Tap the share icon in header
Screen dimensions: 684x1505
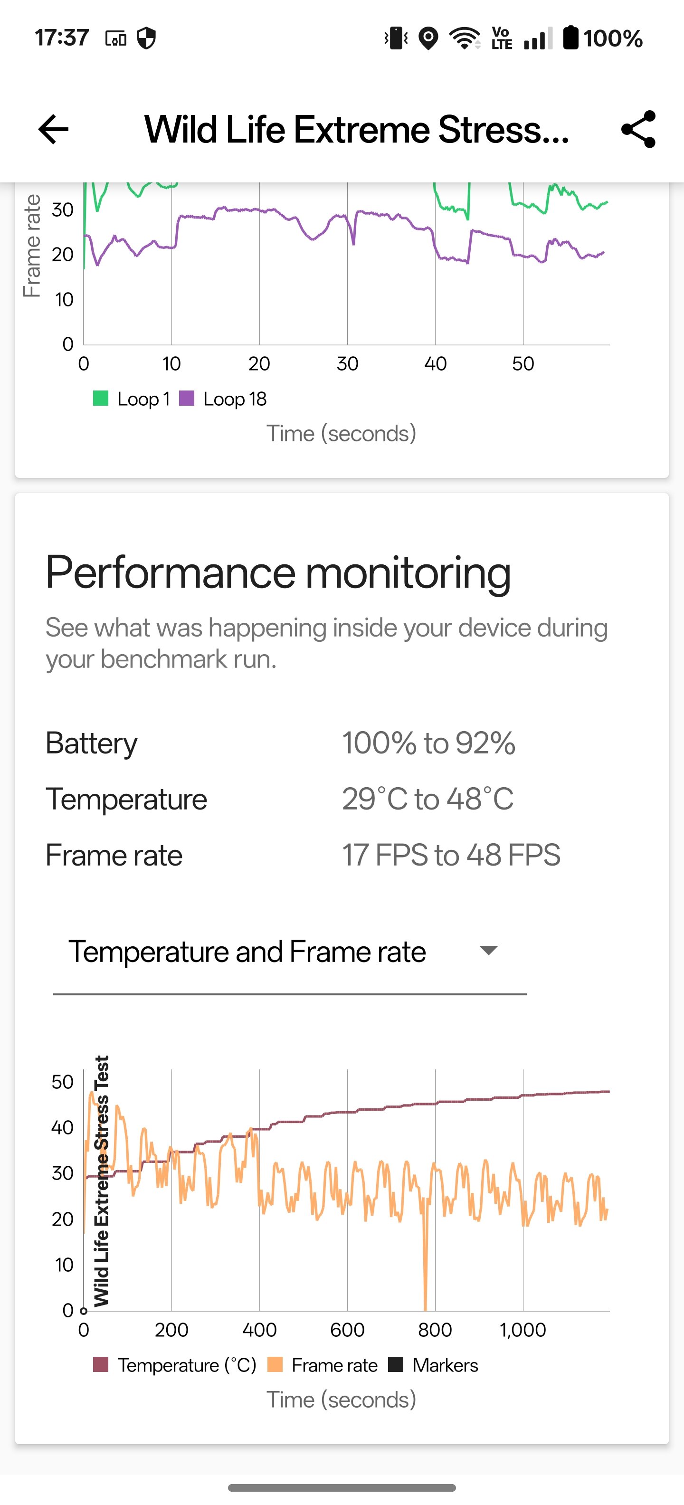(x=638, y=129)
